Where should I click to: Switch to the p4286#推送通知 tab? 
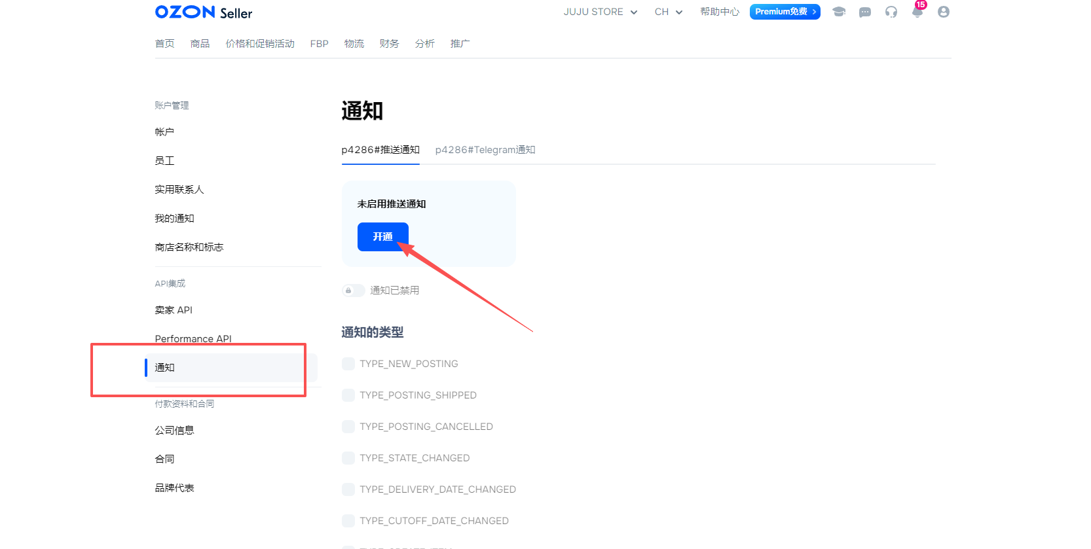pos(380,150)
